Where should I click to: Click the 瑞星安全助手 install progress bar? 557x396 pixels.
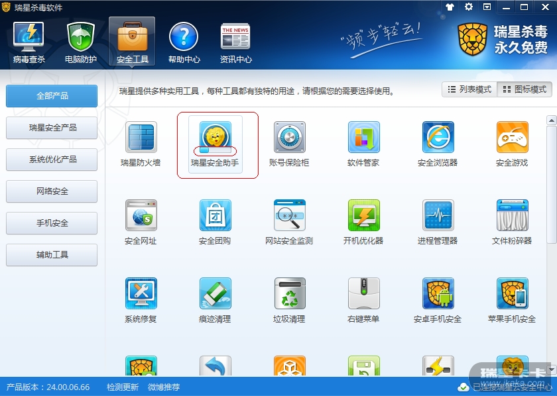click(x=216, y=150)
